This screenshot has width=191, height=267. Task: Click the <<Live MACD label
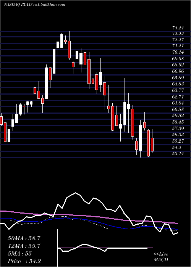161,257
